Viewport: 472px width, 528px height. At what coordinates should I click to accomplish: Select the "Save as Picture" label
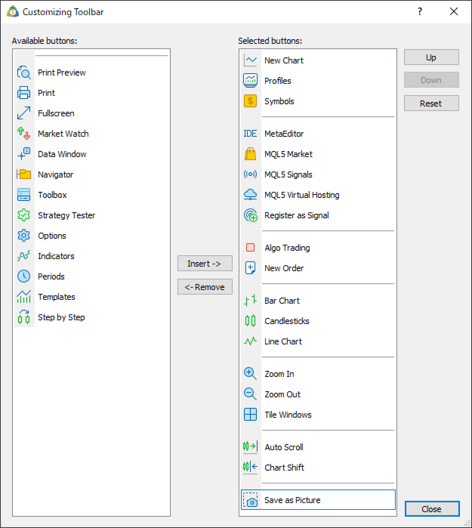coord(293,500)
